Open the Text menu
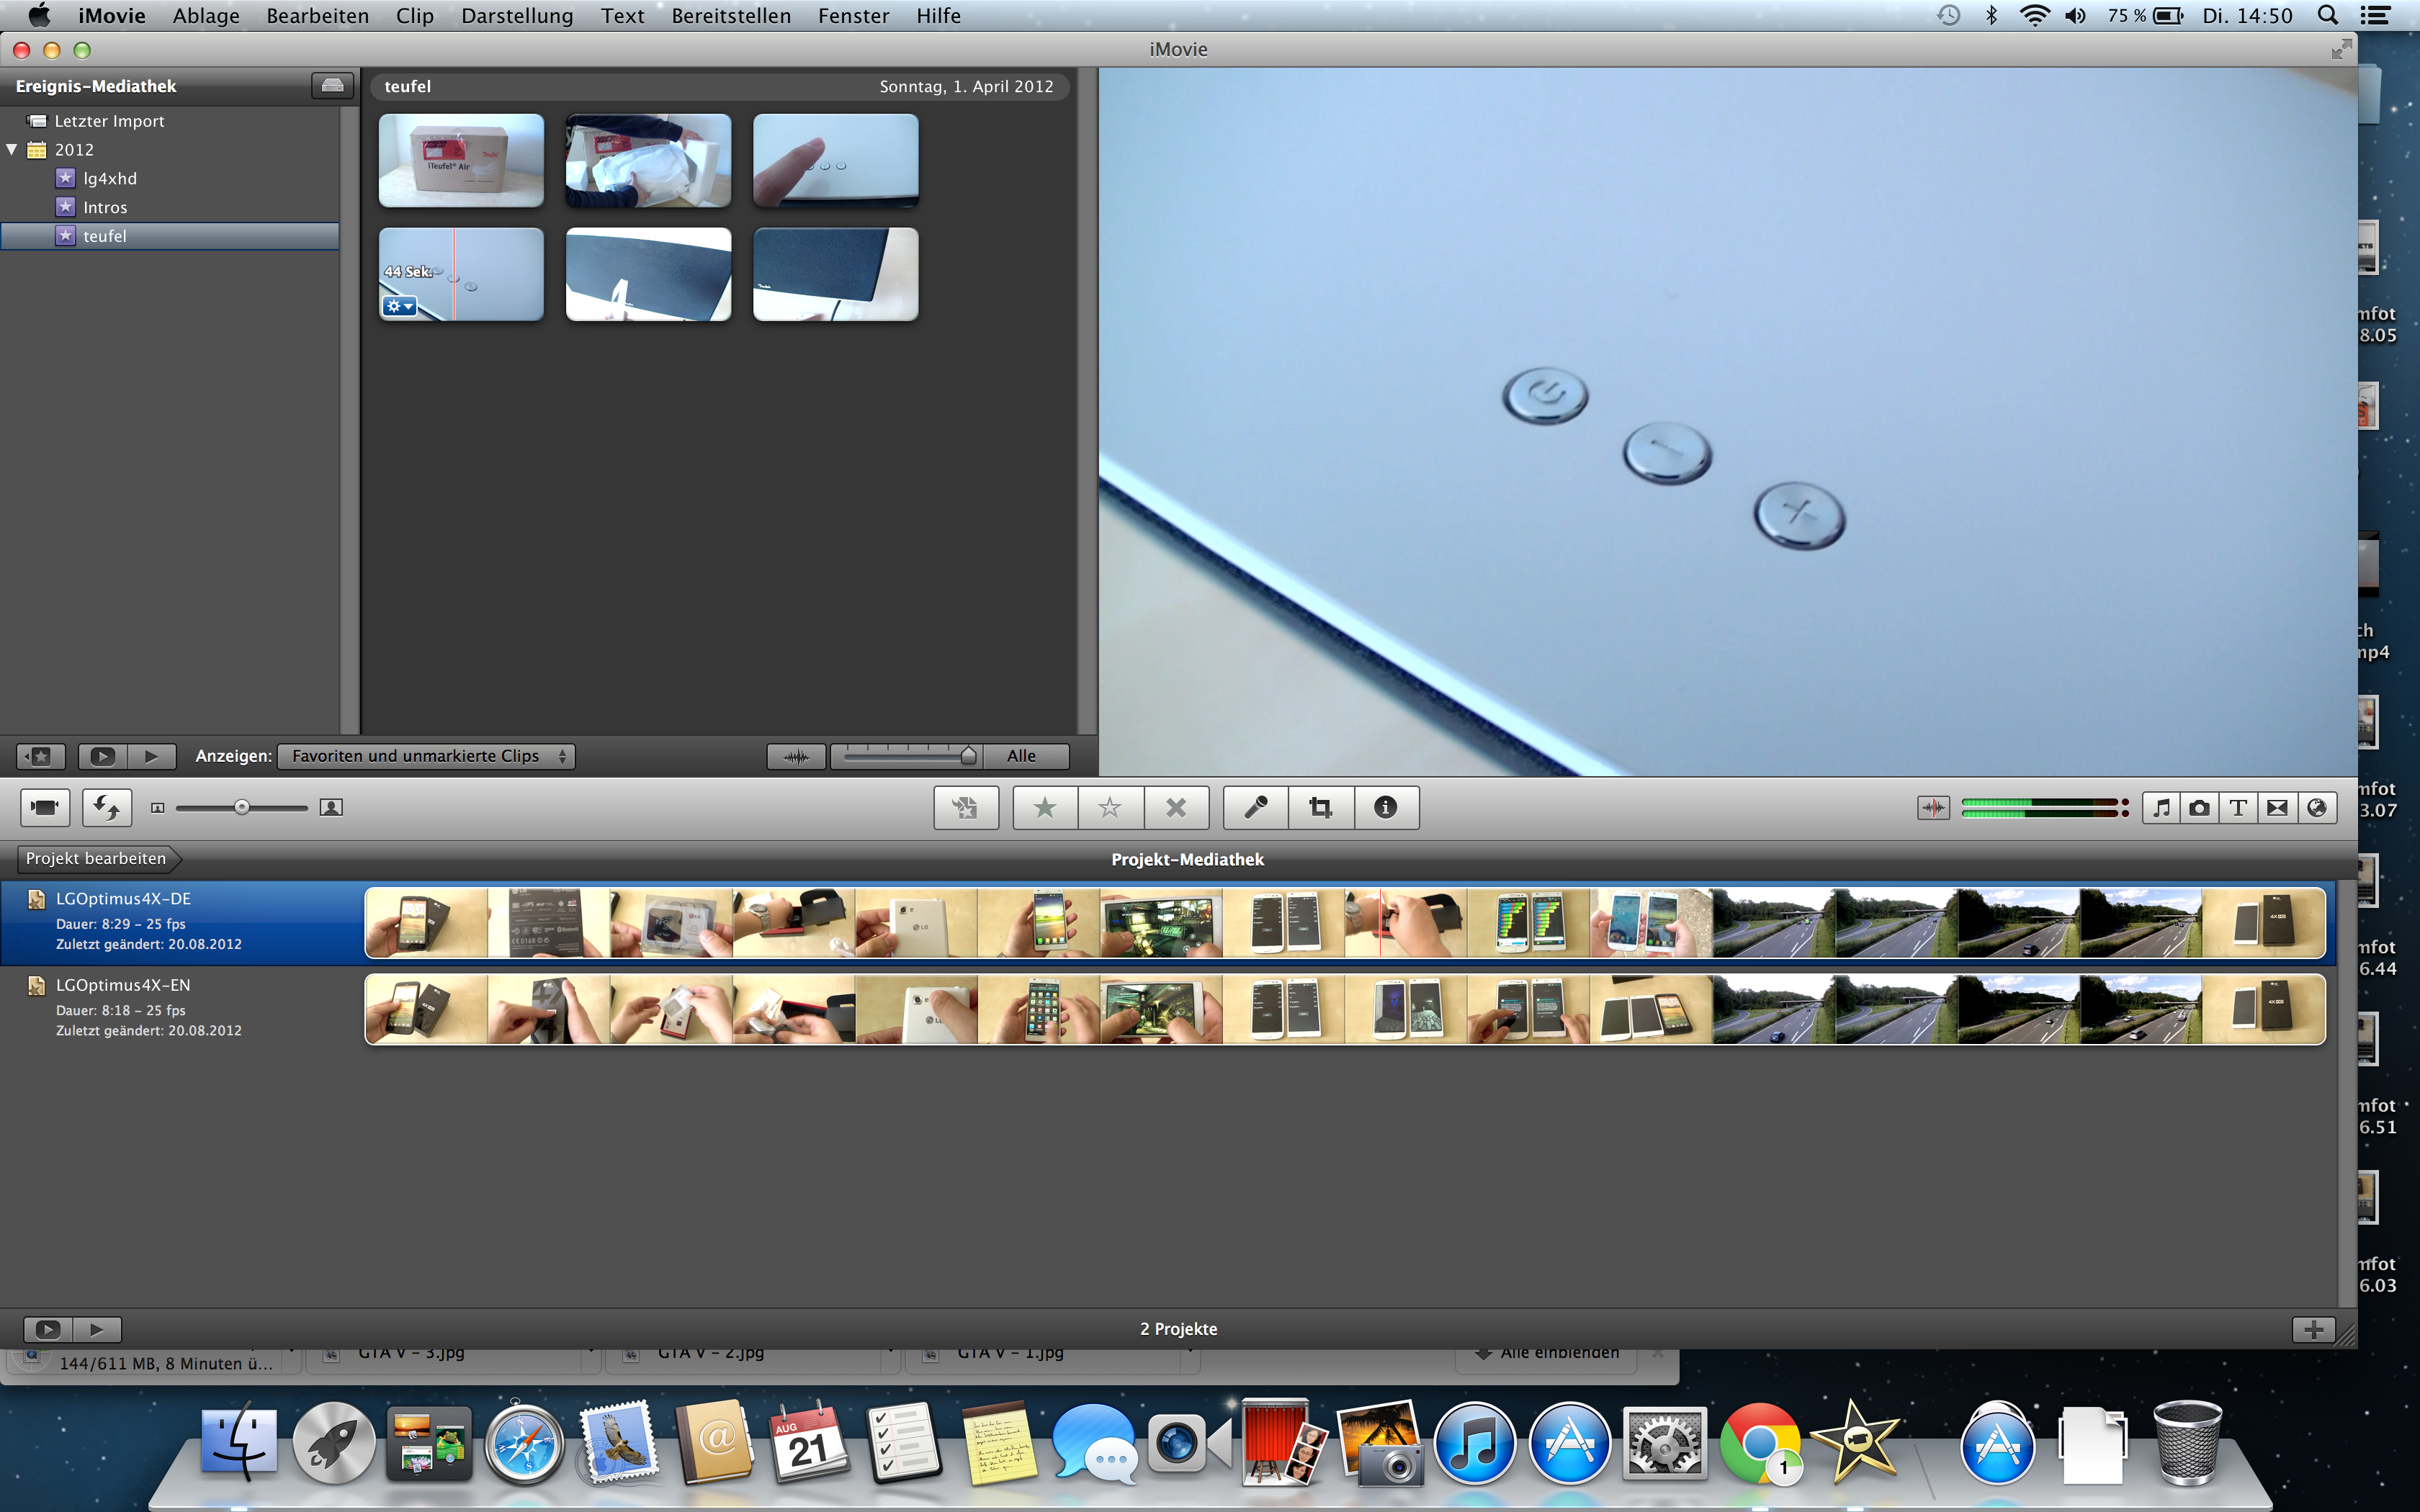 [x=623, y=16]
